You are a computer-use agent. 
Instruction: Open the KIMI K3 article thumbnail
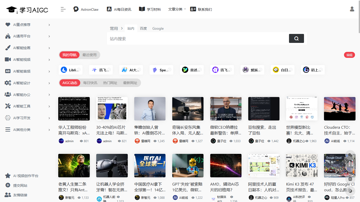click(x=302, y=166)
